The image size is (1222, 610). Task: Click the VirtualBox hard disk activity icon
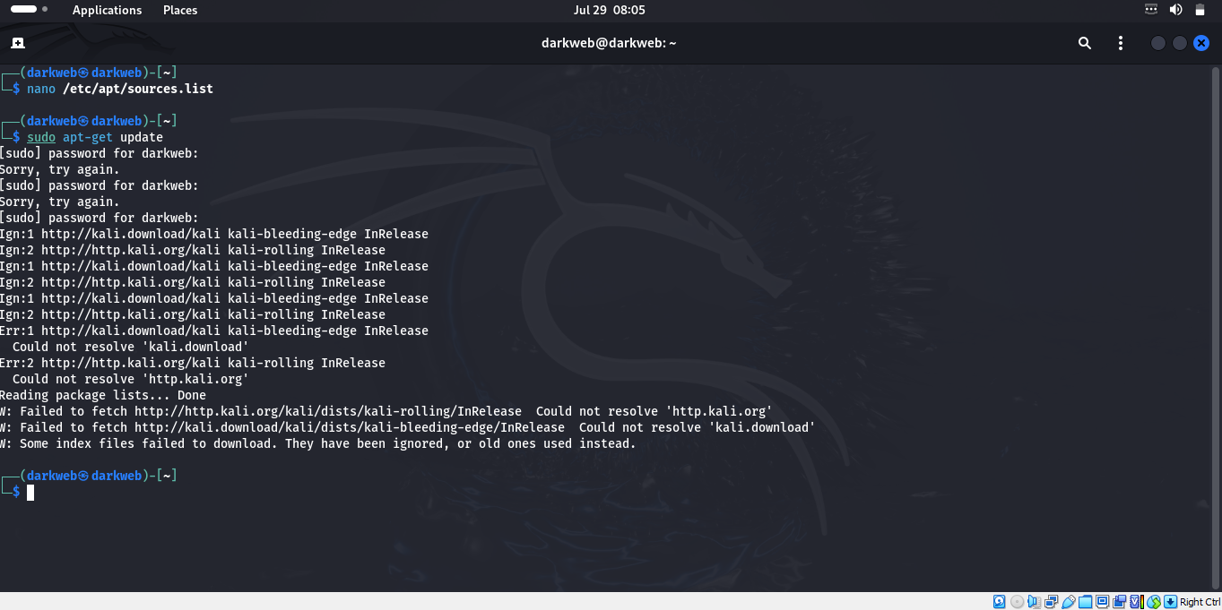[1000, 602]
